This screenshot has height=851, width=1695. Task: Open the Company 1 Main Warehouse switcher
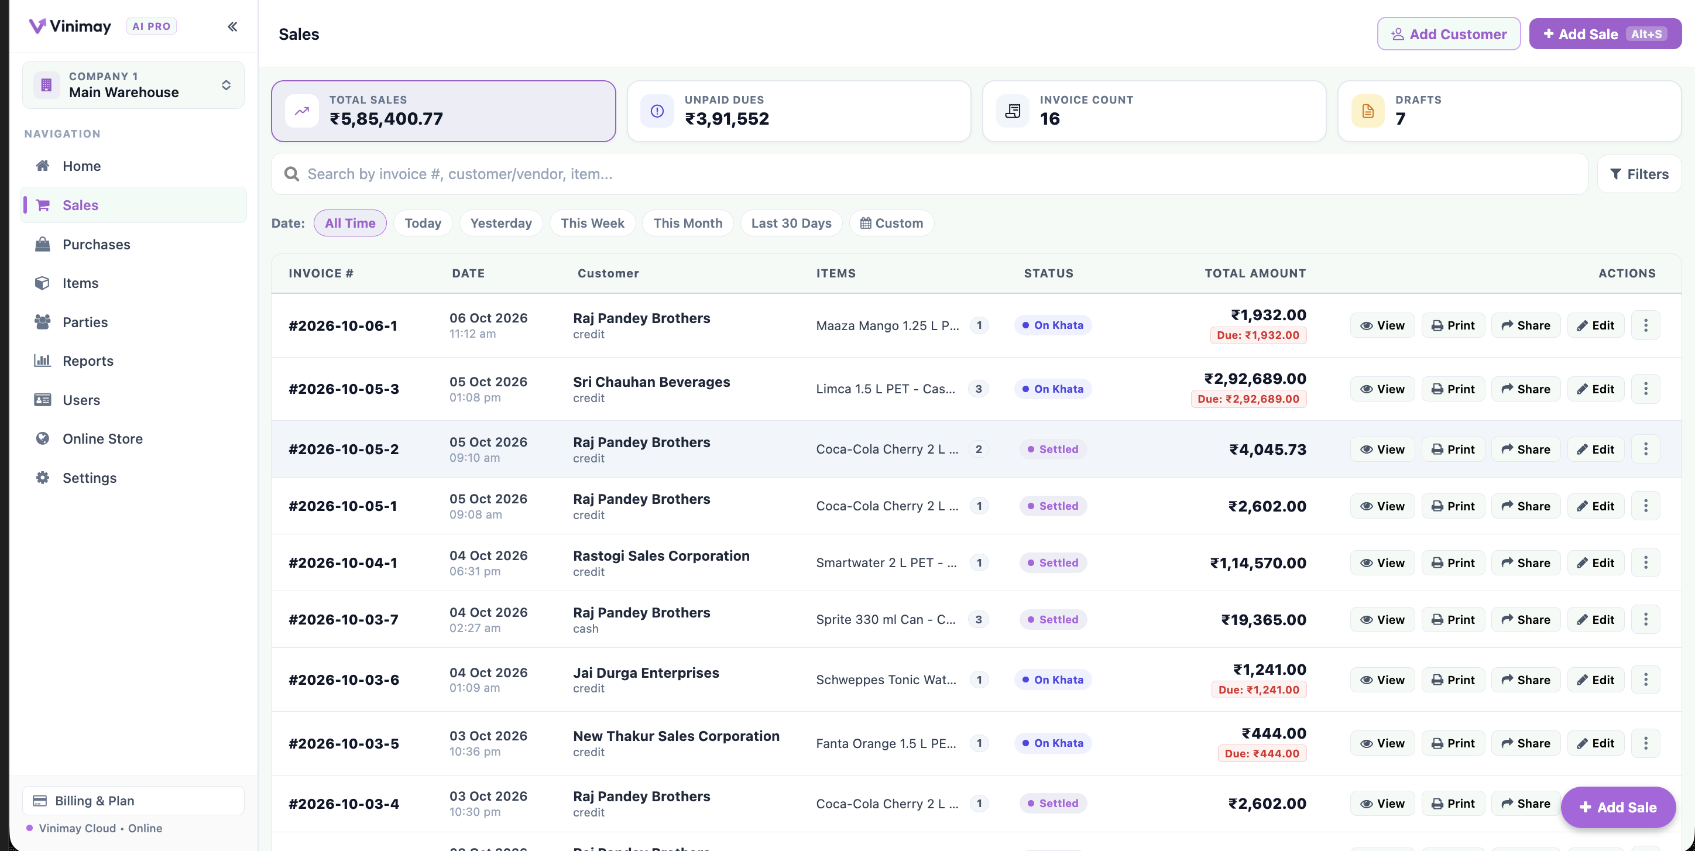[133, 85]
